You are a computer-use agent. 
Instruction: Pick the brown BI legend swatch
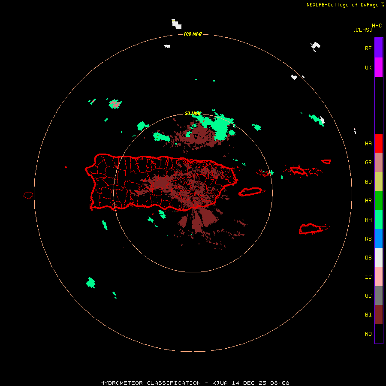click(x=379, y=315)
